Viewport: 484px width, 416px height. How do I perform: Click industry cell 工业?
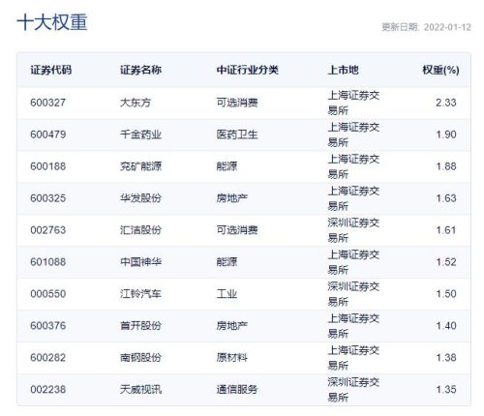coord(227,294)
